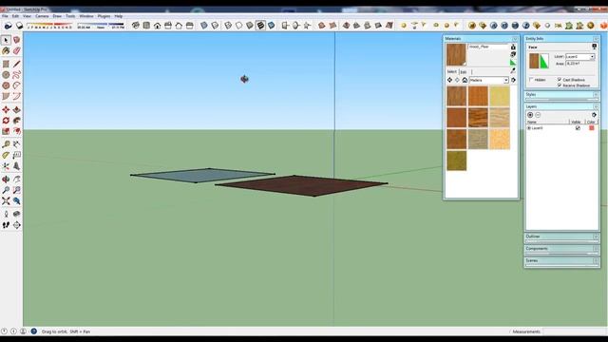Choose the Follow Me tool

17,121
